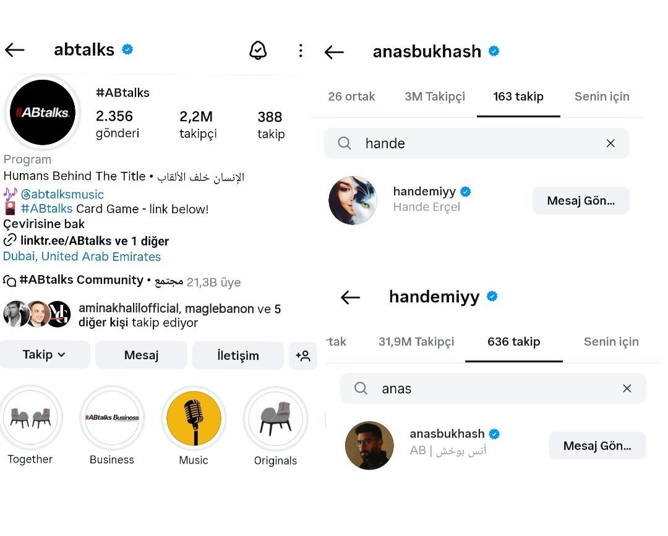
Task: Go back from handemiyy following list
Action: (x=350, y=297)
